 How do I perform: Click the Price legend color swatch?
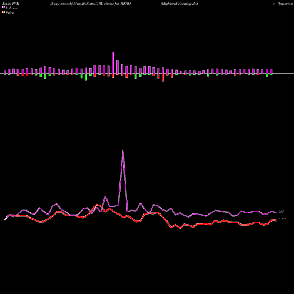click(x=4, y=12)
